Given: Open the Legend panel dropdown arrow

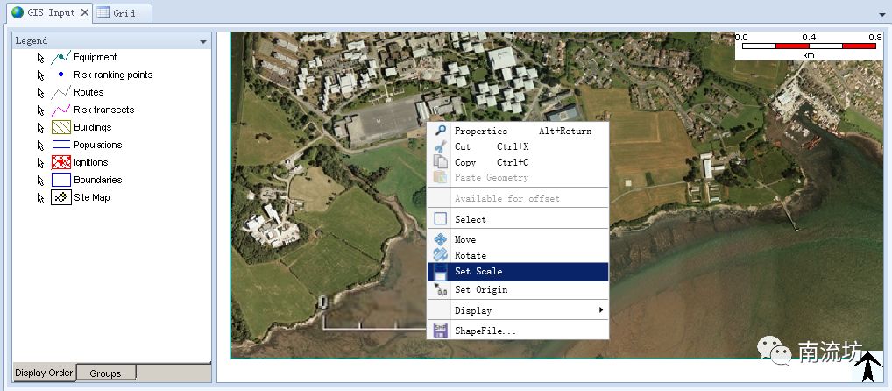Looking at the screenshot, I should (x=203, y=41).
